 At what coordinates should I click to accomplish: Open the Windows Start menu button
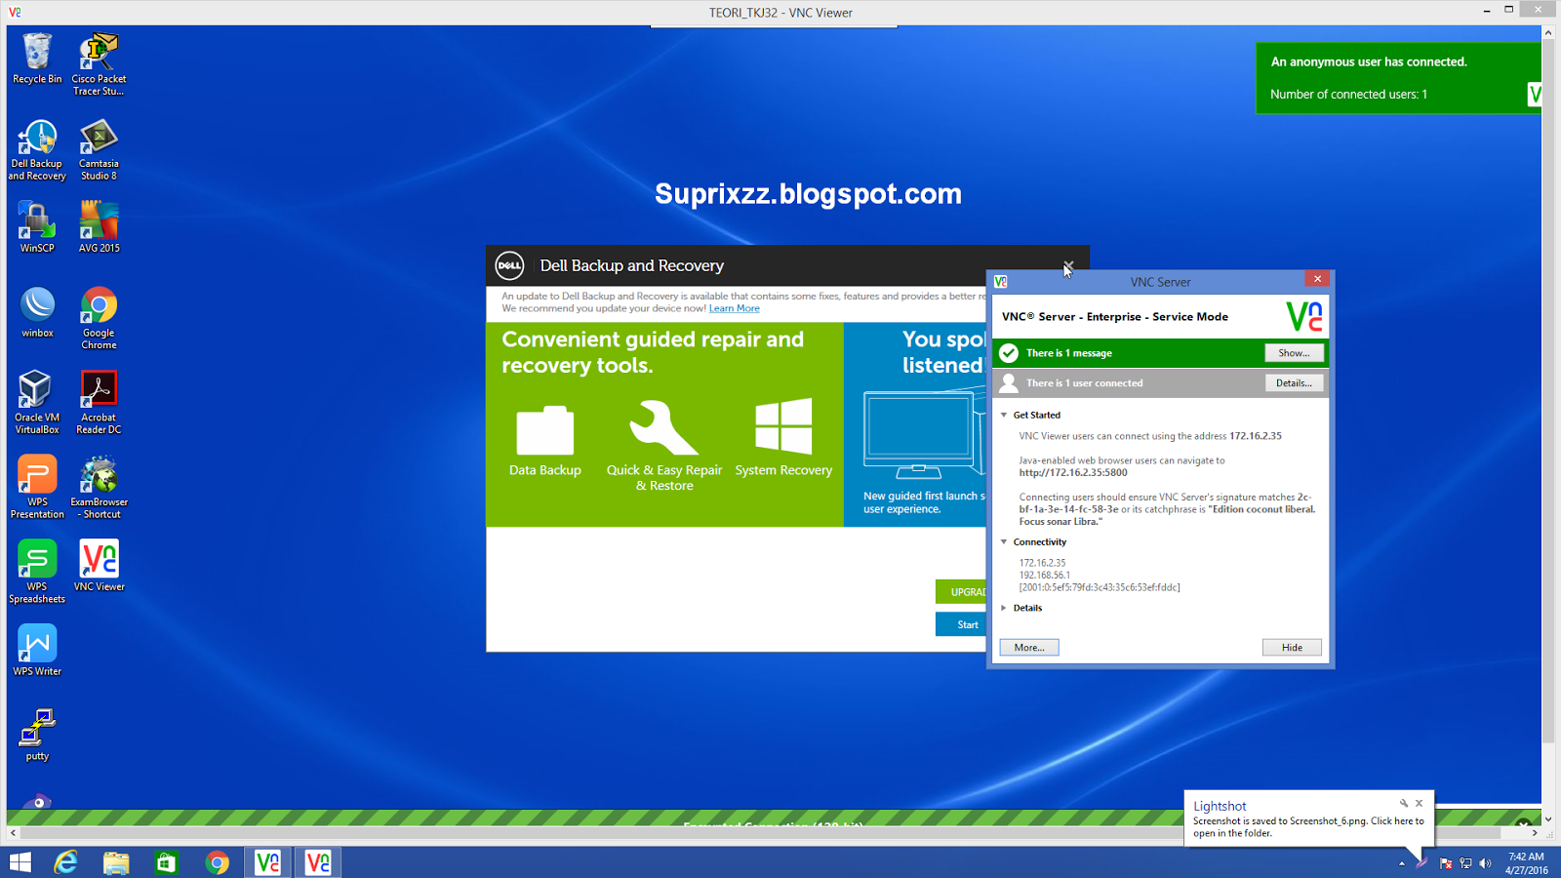20,862
